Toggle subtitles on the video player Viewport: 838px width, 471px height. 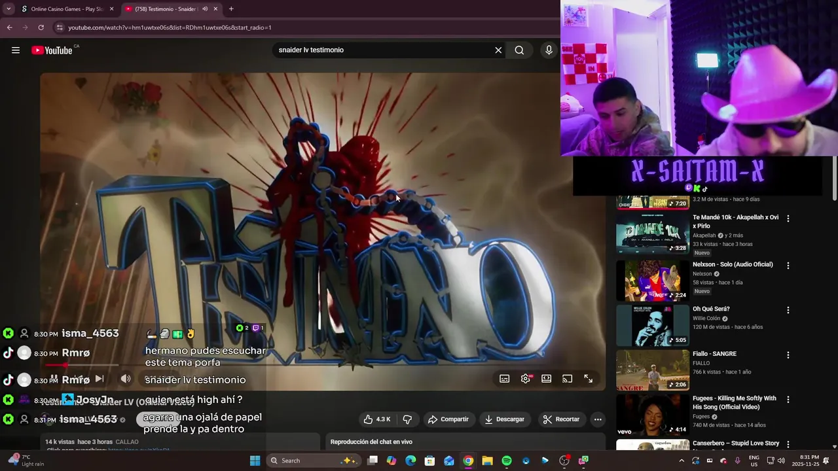click(505, 379)
